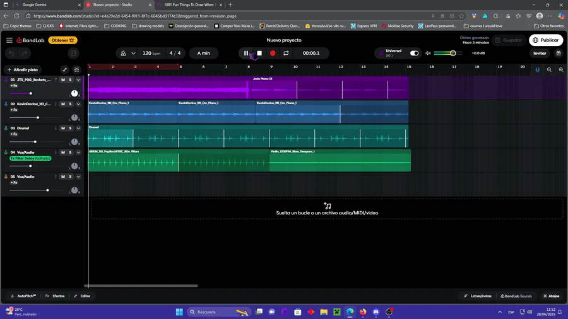Open track 01 three-dot options menu
This screenshot has width=568, height=319.
click(x=56, y=79)
